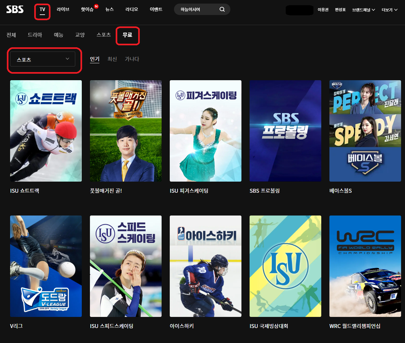Click the 아이스하키 title text
405x343 pixels.
pyautogui.click(x=182, y=326)
